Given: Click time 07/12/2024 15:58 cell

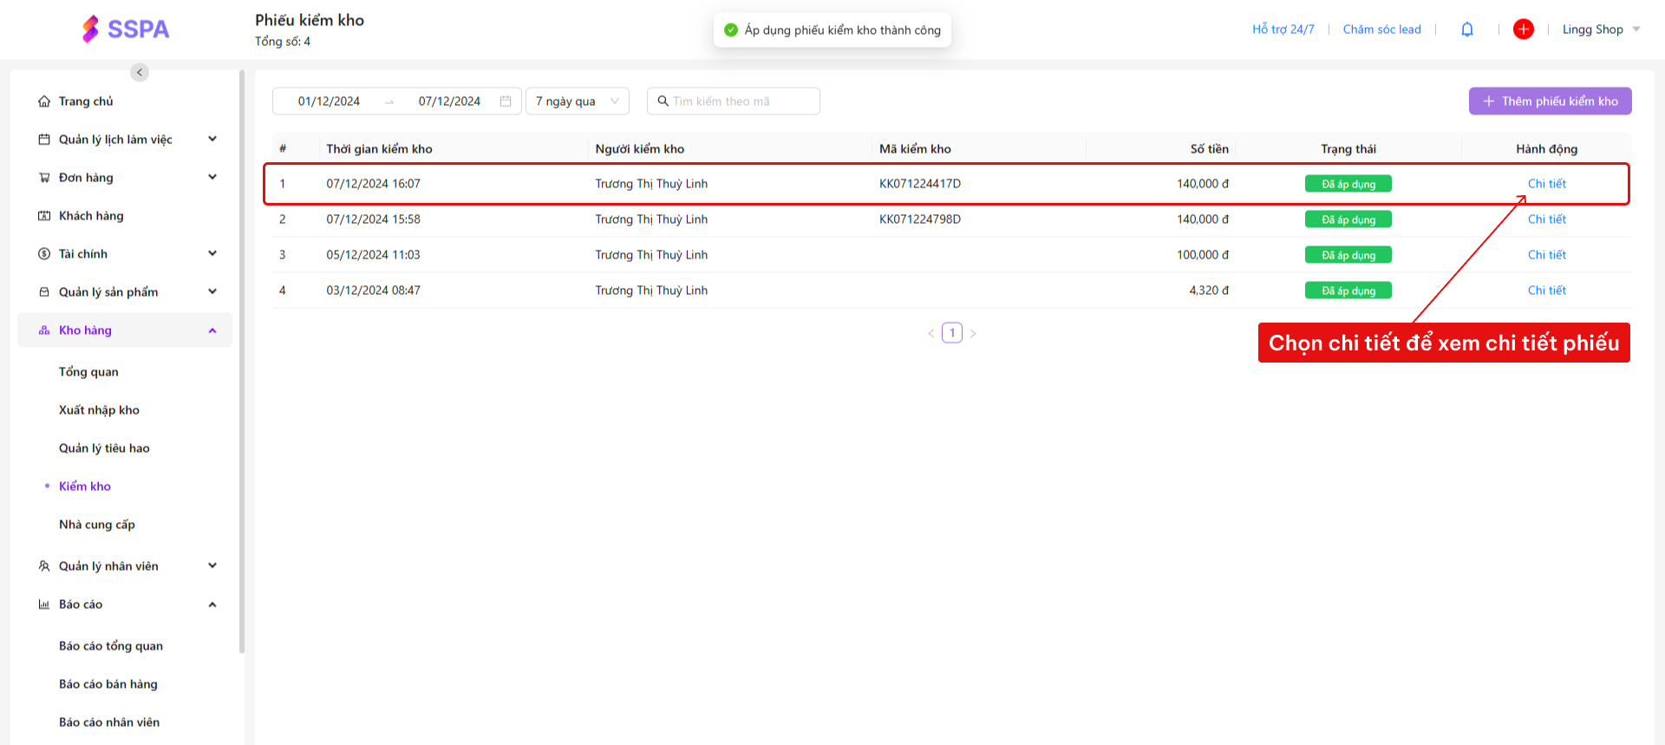Looking at the screenshot, I should pyautogui.click(x=373, y=219).
